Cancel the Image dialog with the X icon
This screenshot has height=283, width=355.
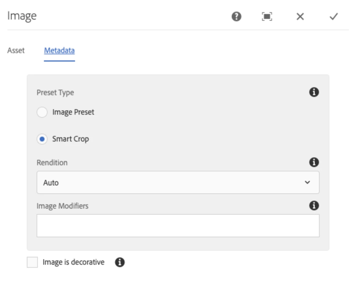300,17
